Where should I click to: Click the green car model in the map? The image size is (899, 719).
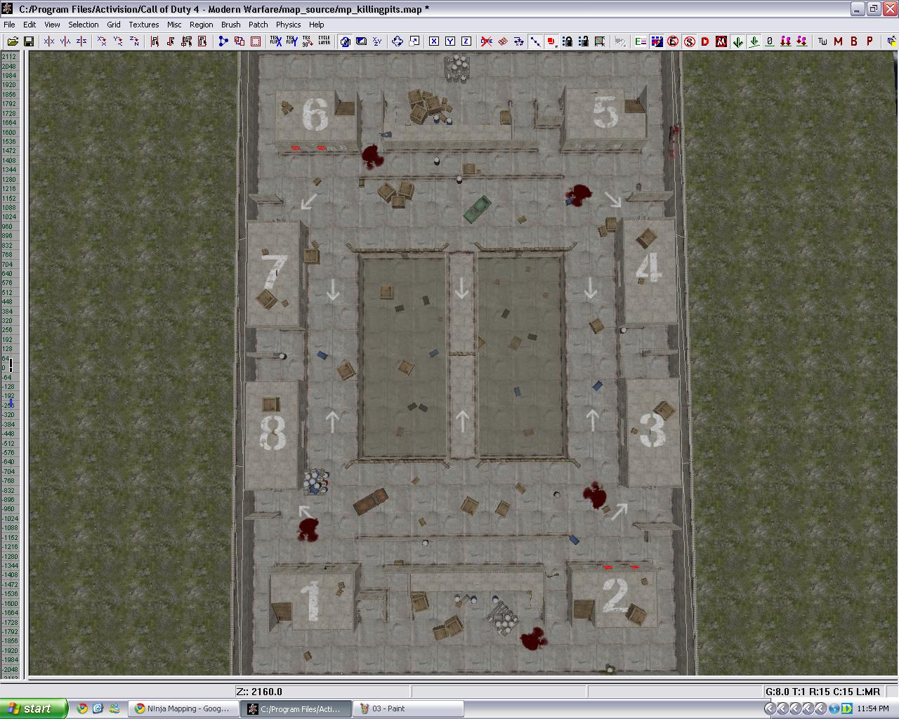(477, 209)
